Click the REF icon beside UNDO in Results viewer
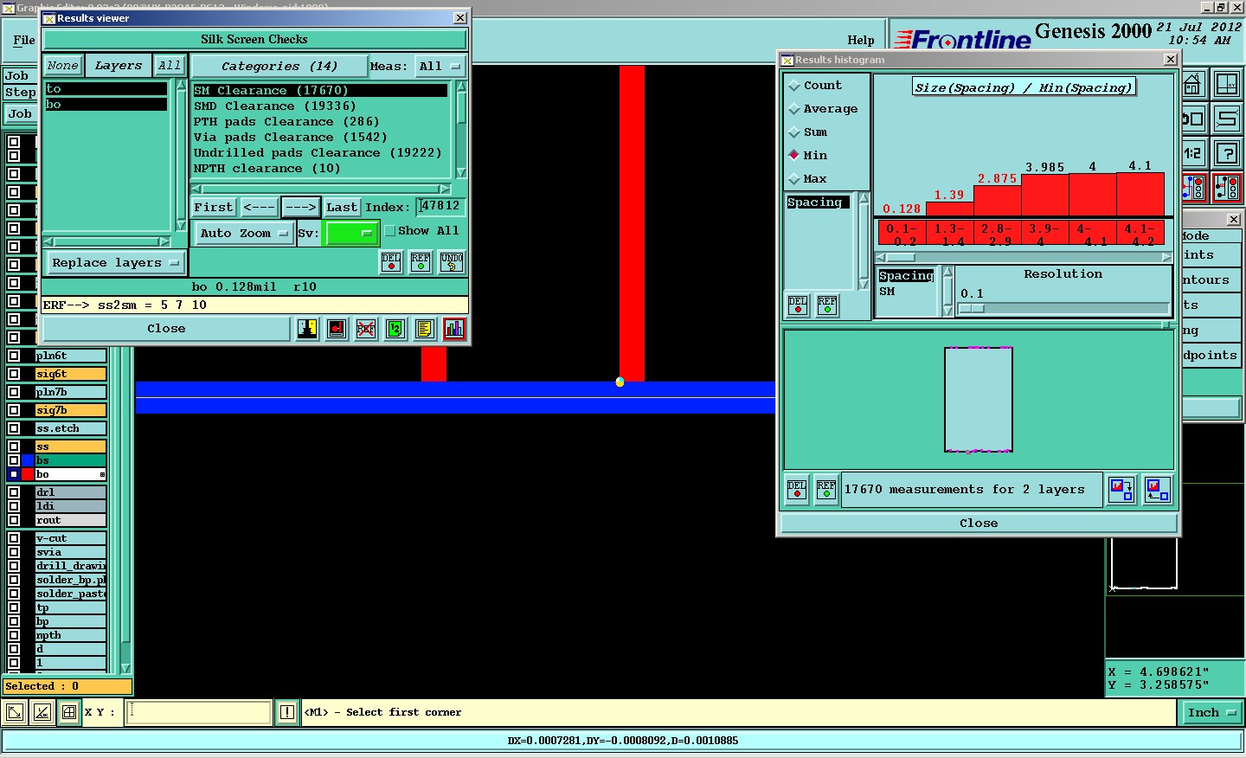The image size is (1246, 758). [421, 262]
